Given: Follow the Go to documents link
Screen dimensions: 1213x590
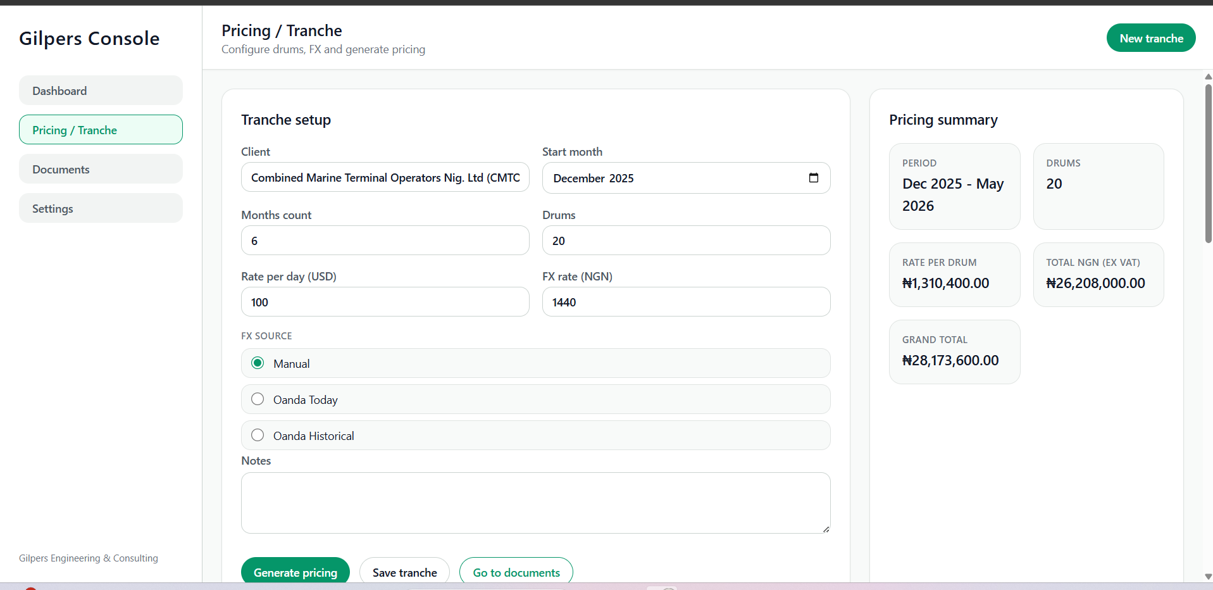Looking at the screenshot, I should pos(516,572).
